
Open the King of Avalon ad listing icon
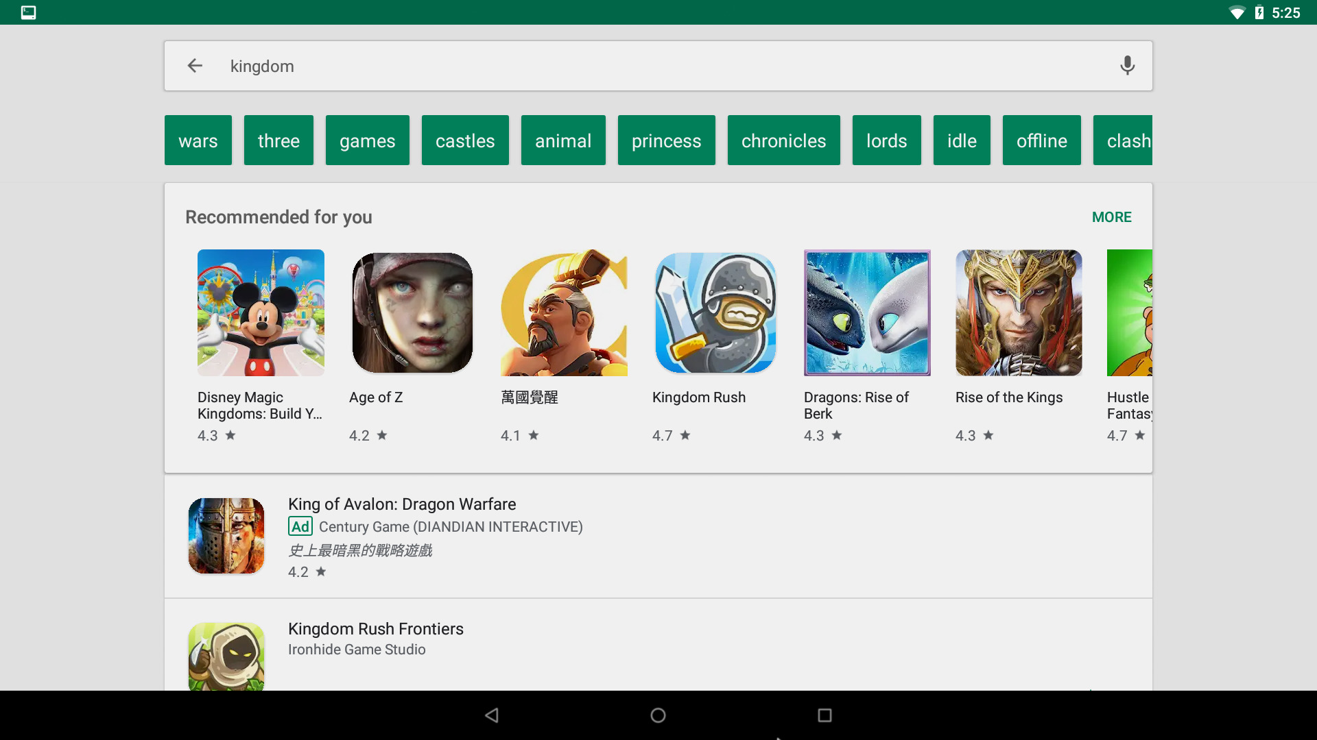[226, 535]
